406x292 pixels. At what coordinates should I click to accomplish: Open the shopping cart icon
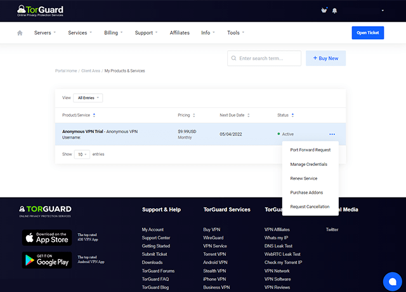324,10
